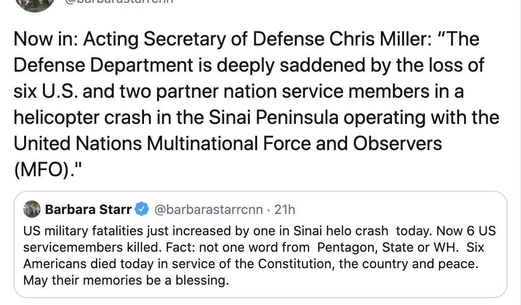
Task: Click the cut-off handle at the very top
Action: point(119,2)
